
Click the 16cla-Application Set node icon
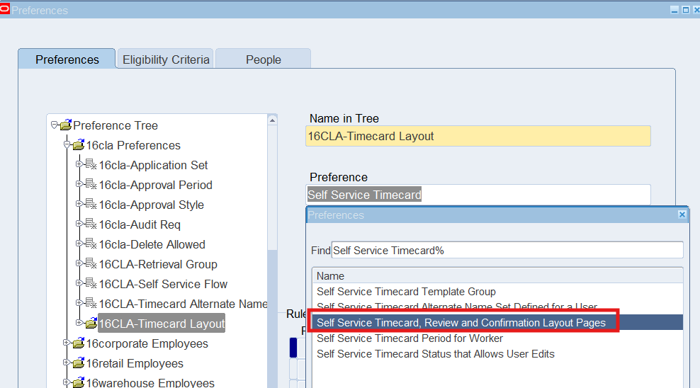pyautogui.click(x=91, y=166)
